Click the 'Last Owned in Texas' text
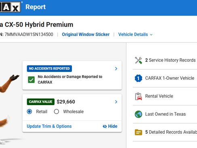 click(166, 114)
